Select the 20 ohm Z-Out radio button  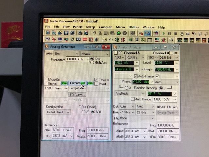pos(83,112)
